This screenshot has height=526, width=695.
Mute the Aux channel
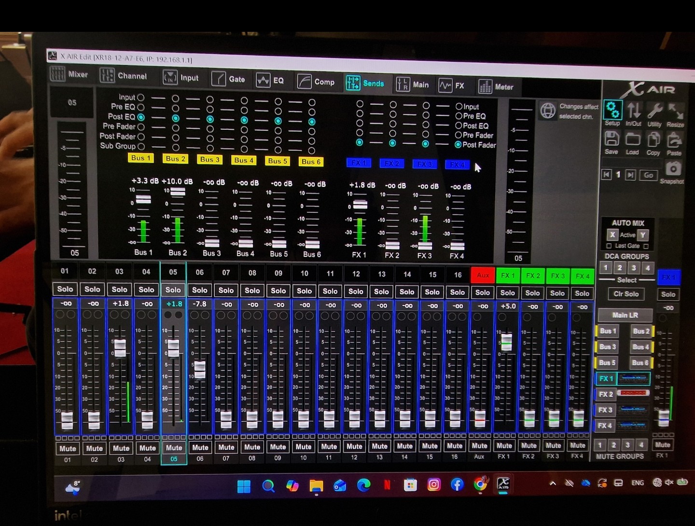(x=479, y=446)
